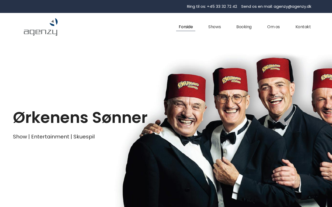Open the agenzy wordmark home link
Viewport: 332px width, 207px height.
click(x=40, y=32)
